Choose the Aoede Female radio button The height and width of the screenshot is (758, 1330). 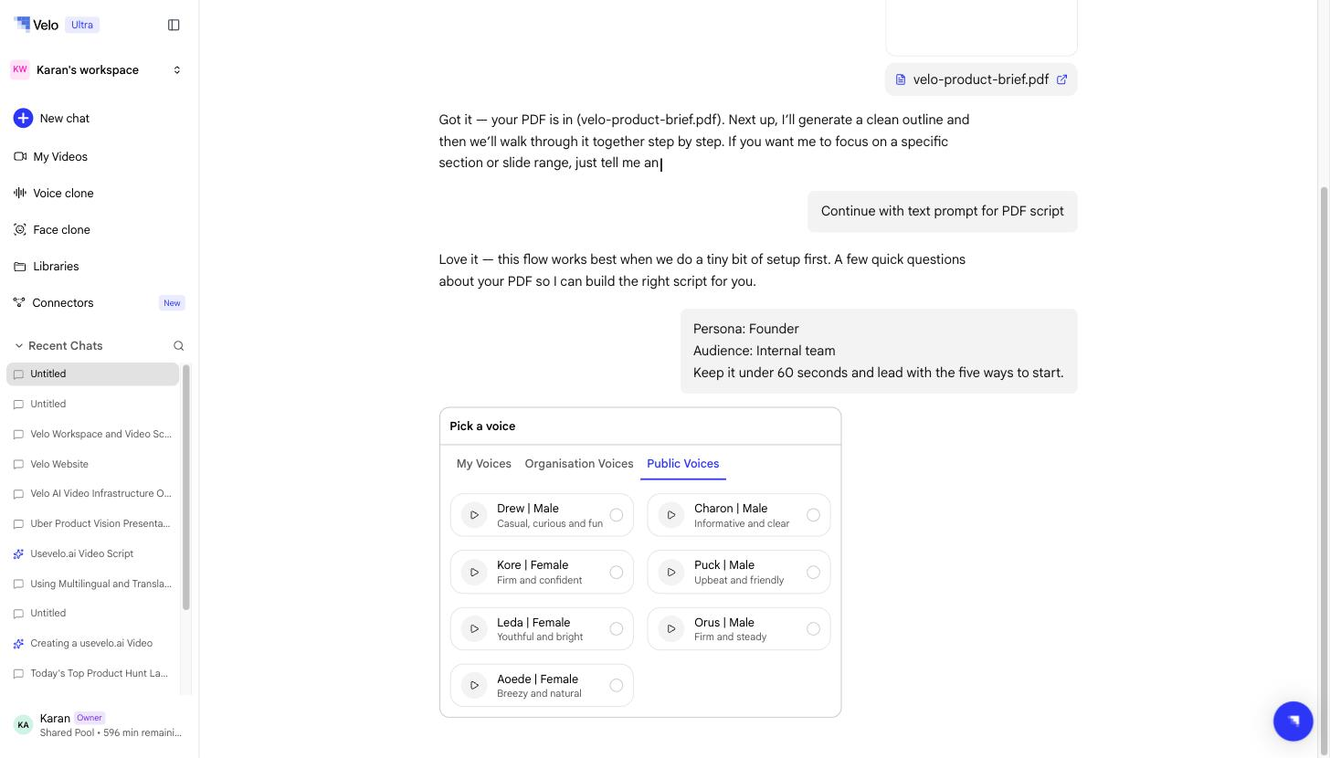click(617, 686)
